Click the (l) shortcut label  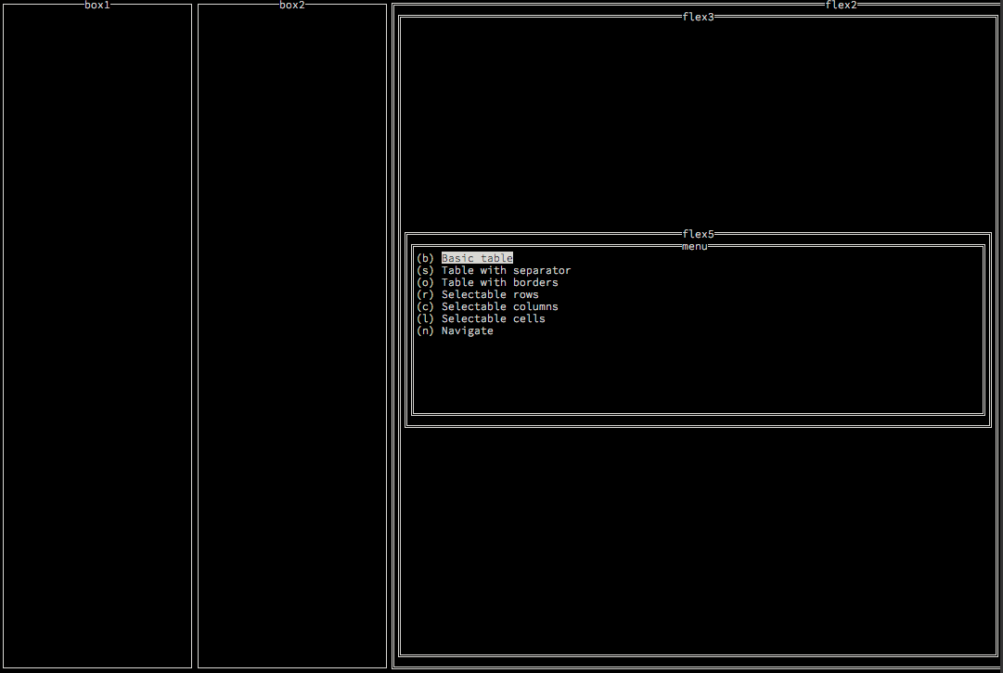[425, 318]
